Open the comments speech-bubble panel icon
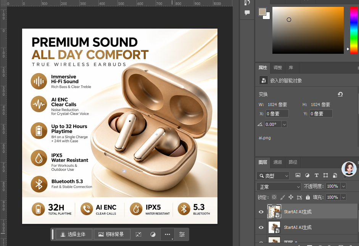Screen dimensions: 359x246 click(x=247, y=13)
